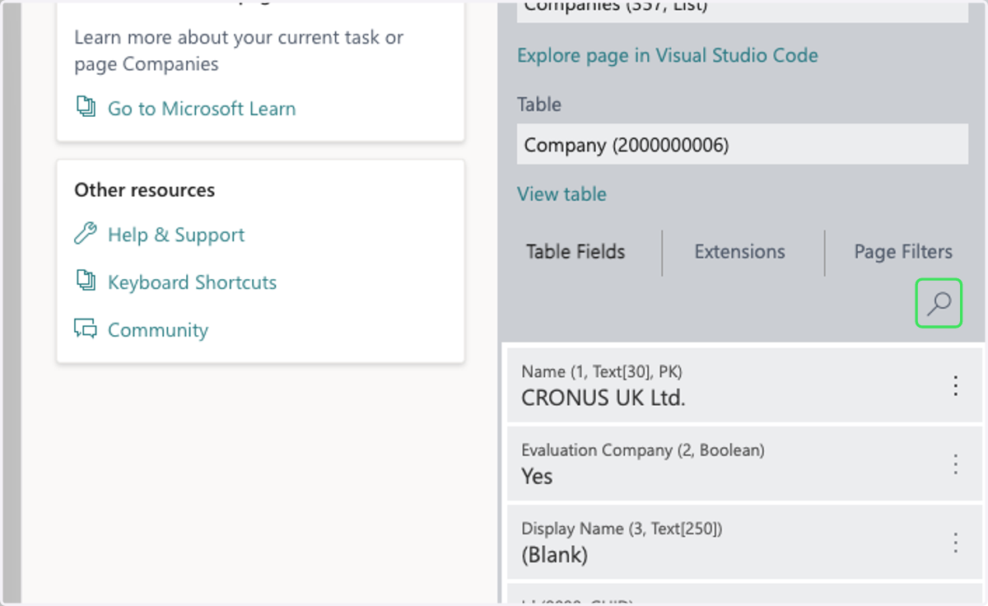
Task: Click the Name (1, Text[30], PK) label
Action: pos(602,371)
